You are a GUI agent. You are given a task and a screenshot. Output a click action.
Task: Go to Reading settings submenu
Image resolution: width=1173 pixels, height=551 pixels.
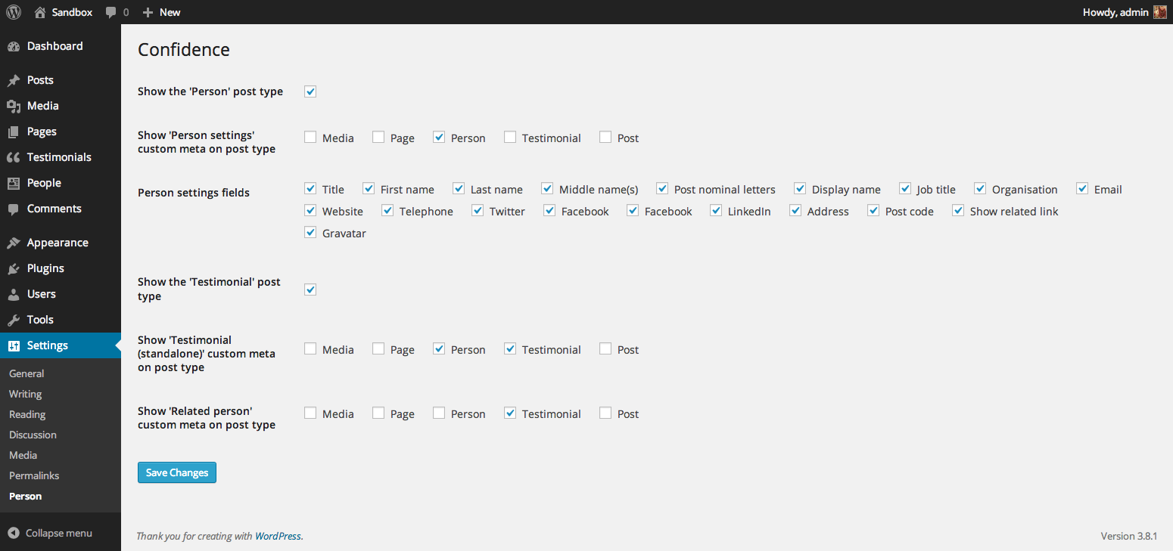pyautogui.click(x=27, y=414)
